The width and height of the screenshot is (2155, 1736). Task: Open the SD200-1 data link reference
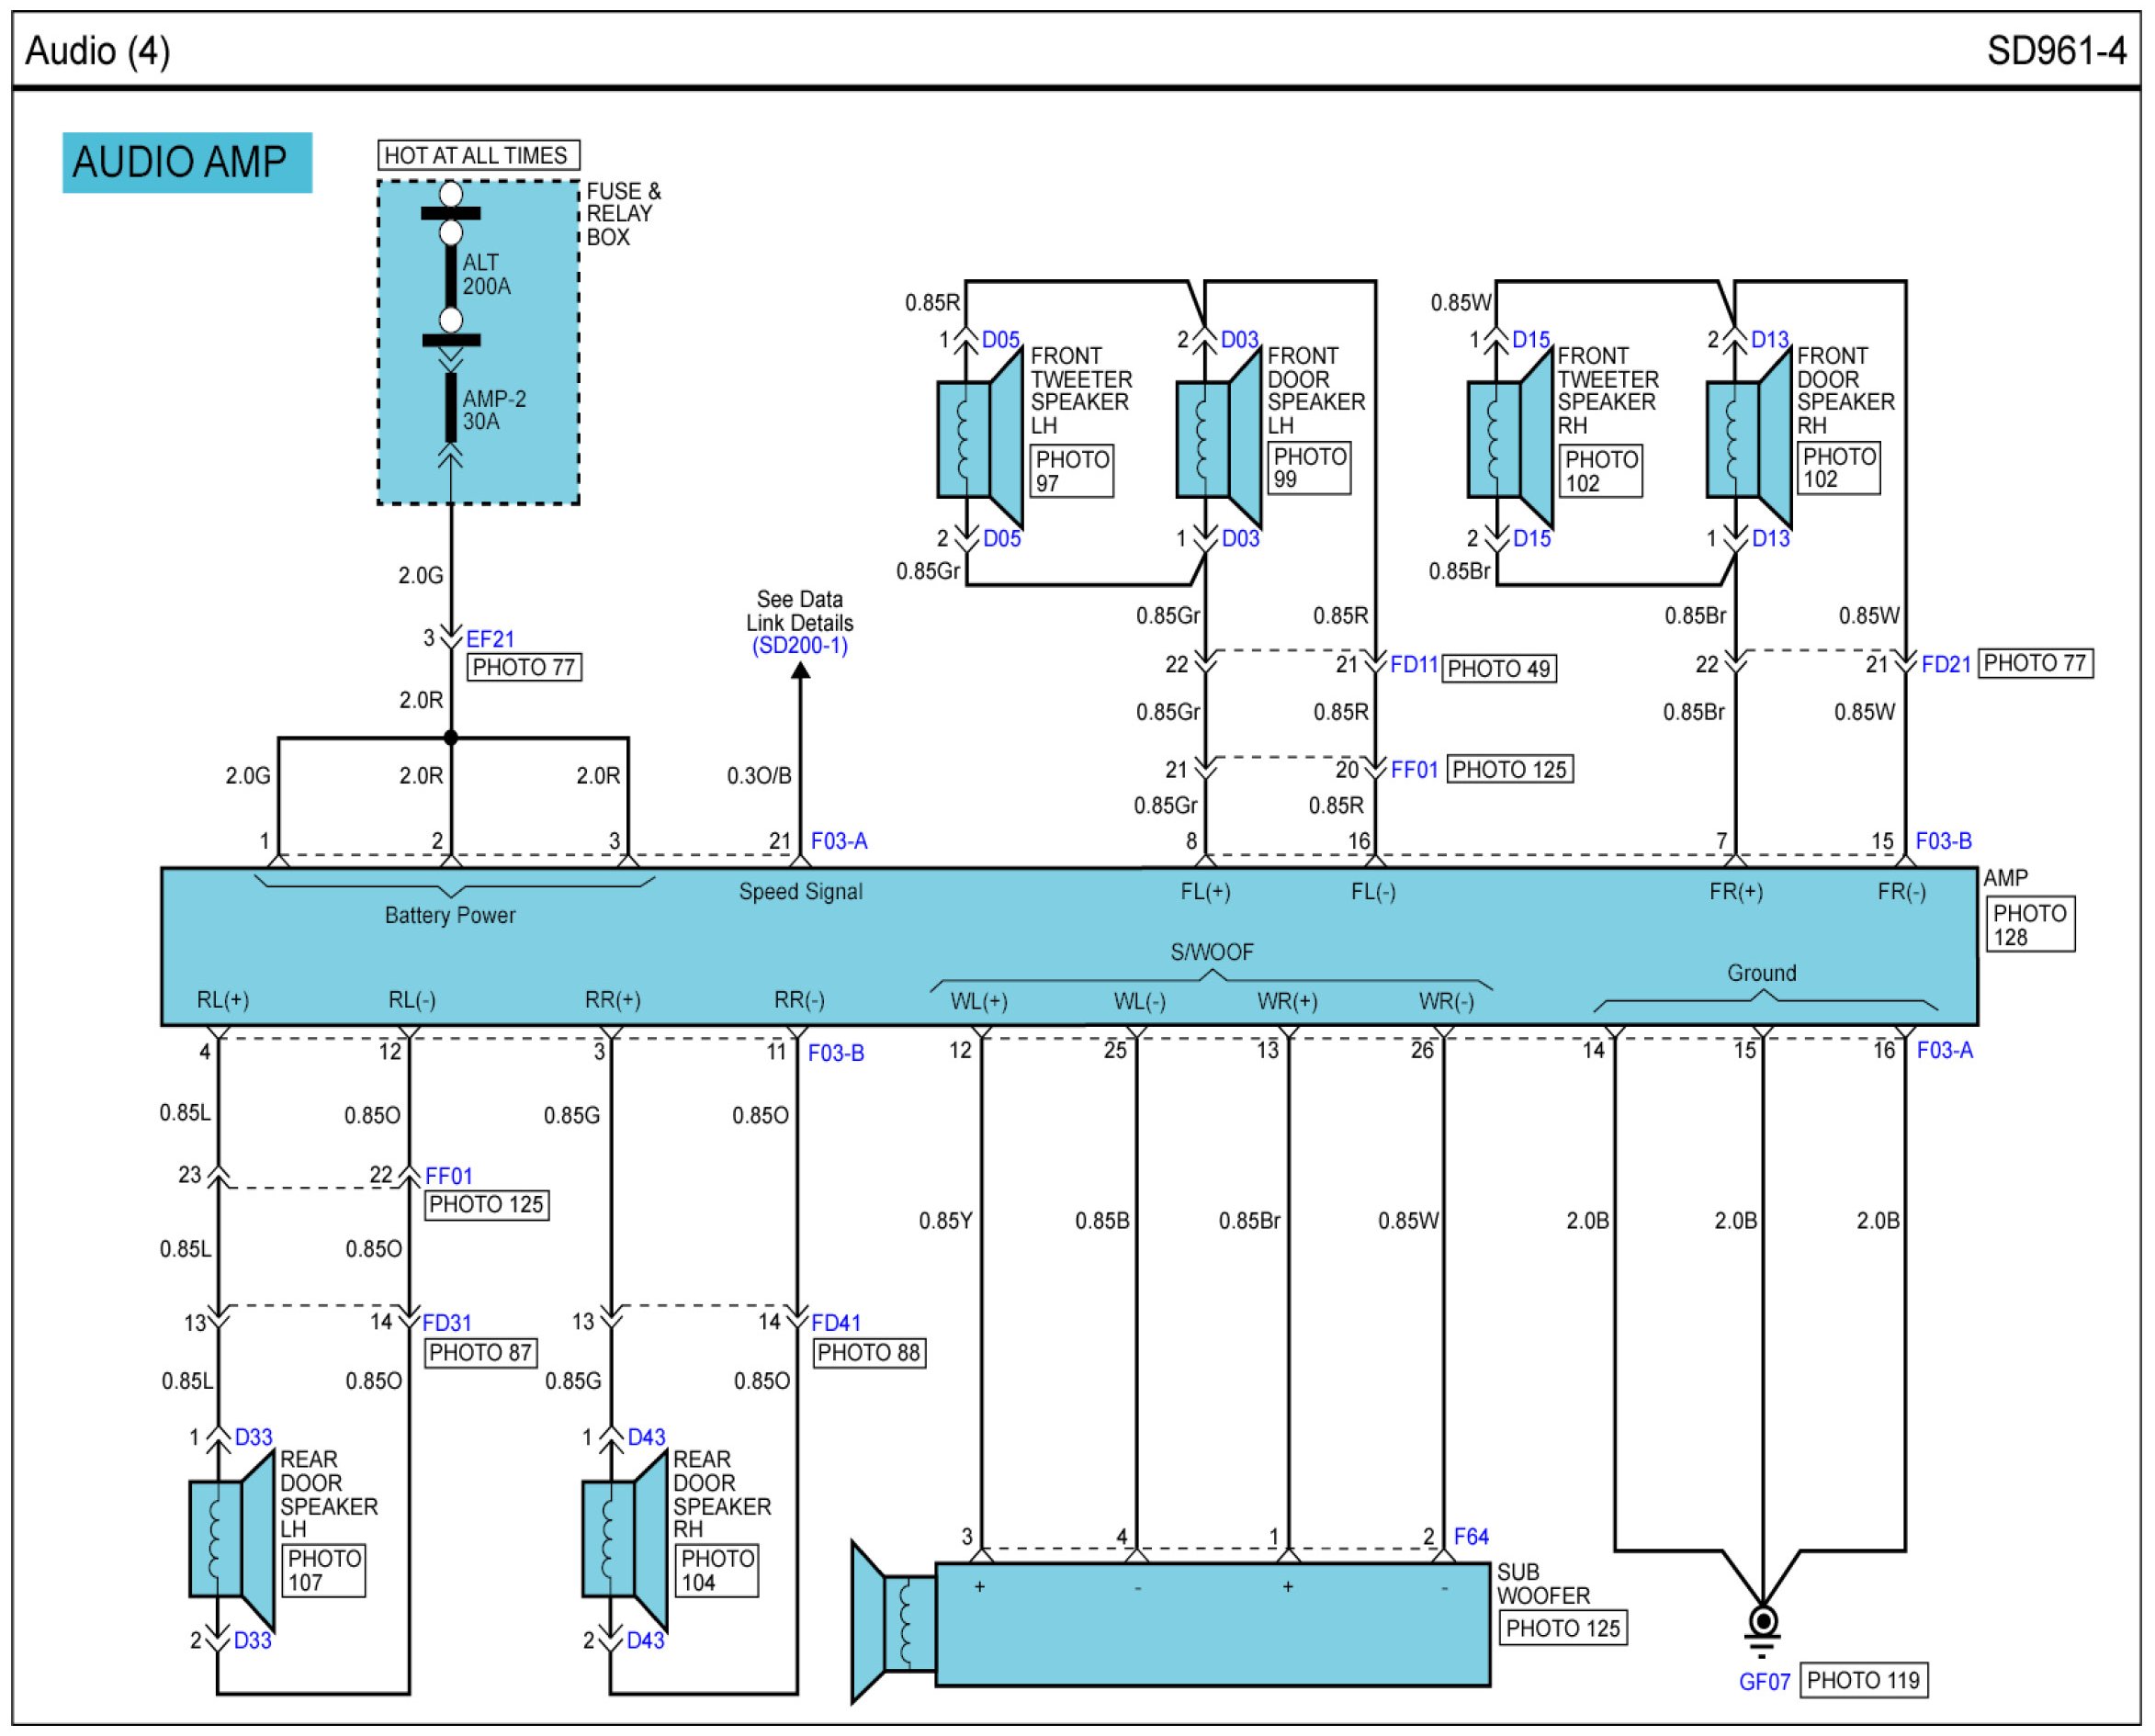click(x=800, y=646)
